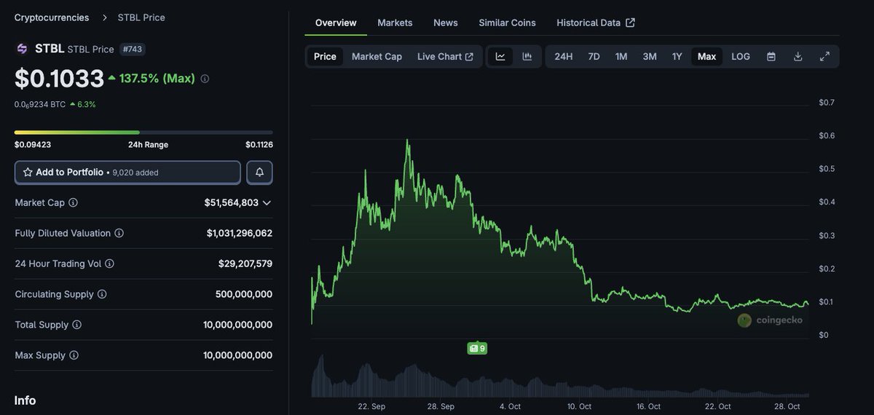Set chart range to 7D
Viewport: 874px width, 415px height.
(x=594, y=57)
